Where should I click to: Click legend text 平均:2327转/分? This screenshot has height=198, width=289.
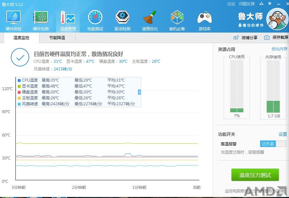121,104
